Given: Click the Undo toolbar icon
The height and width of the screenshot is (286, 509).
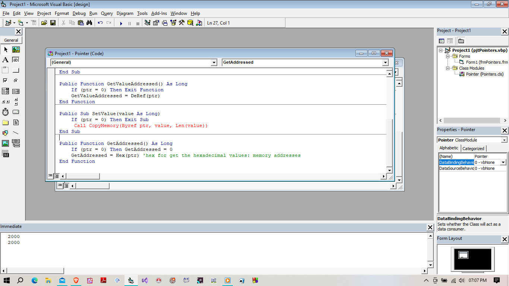Looking at the screenshot, I should [100, 23].
